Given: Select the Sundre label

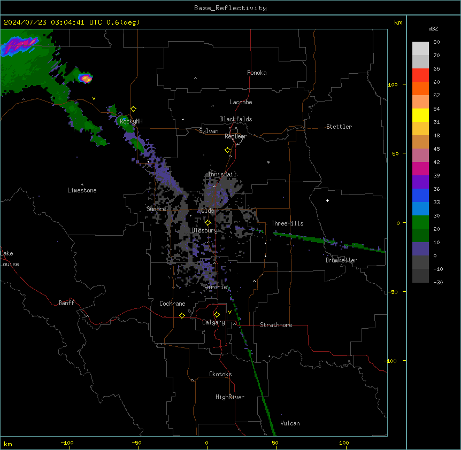Looking at the screenshot, I should 156,209.
